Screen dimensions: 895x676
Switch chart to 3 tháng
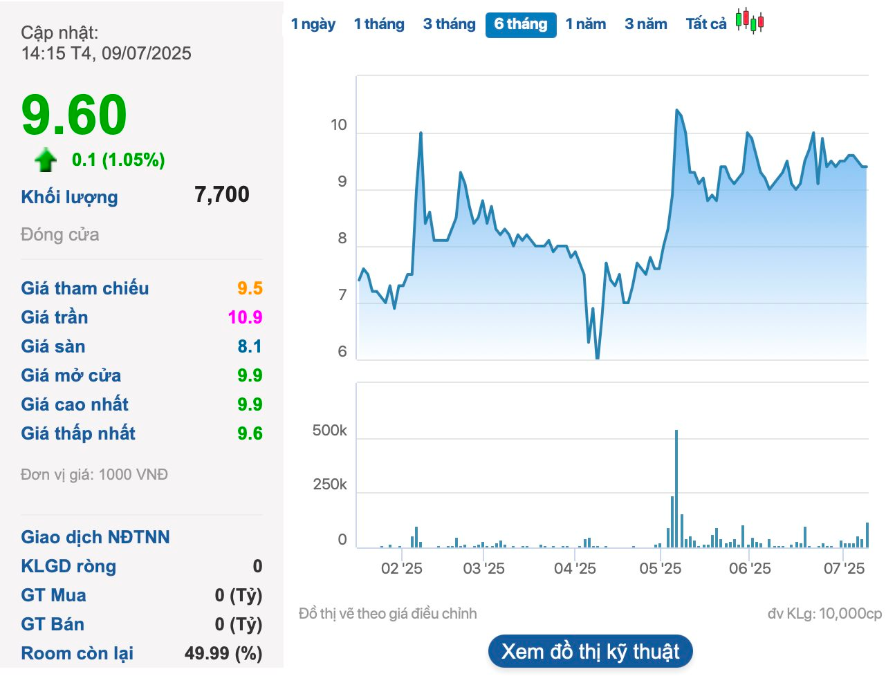[449, 24]
